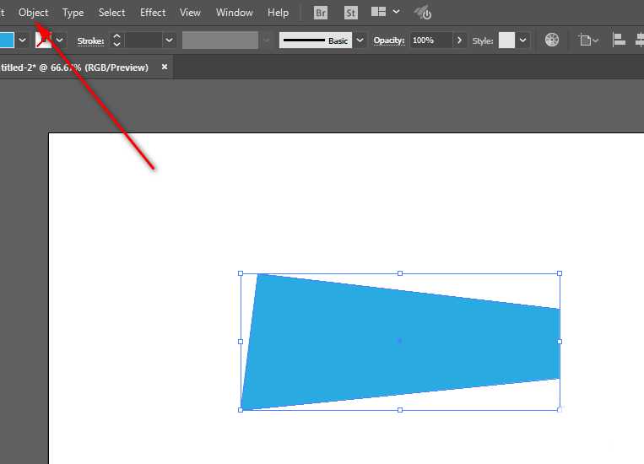Open the Recolor Artwork wheel icon
Screen dimensions: 644x464
552,40
